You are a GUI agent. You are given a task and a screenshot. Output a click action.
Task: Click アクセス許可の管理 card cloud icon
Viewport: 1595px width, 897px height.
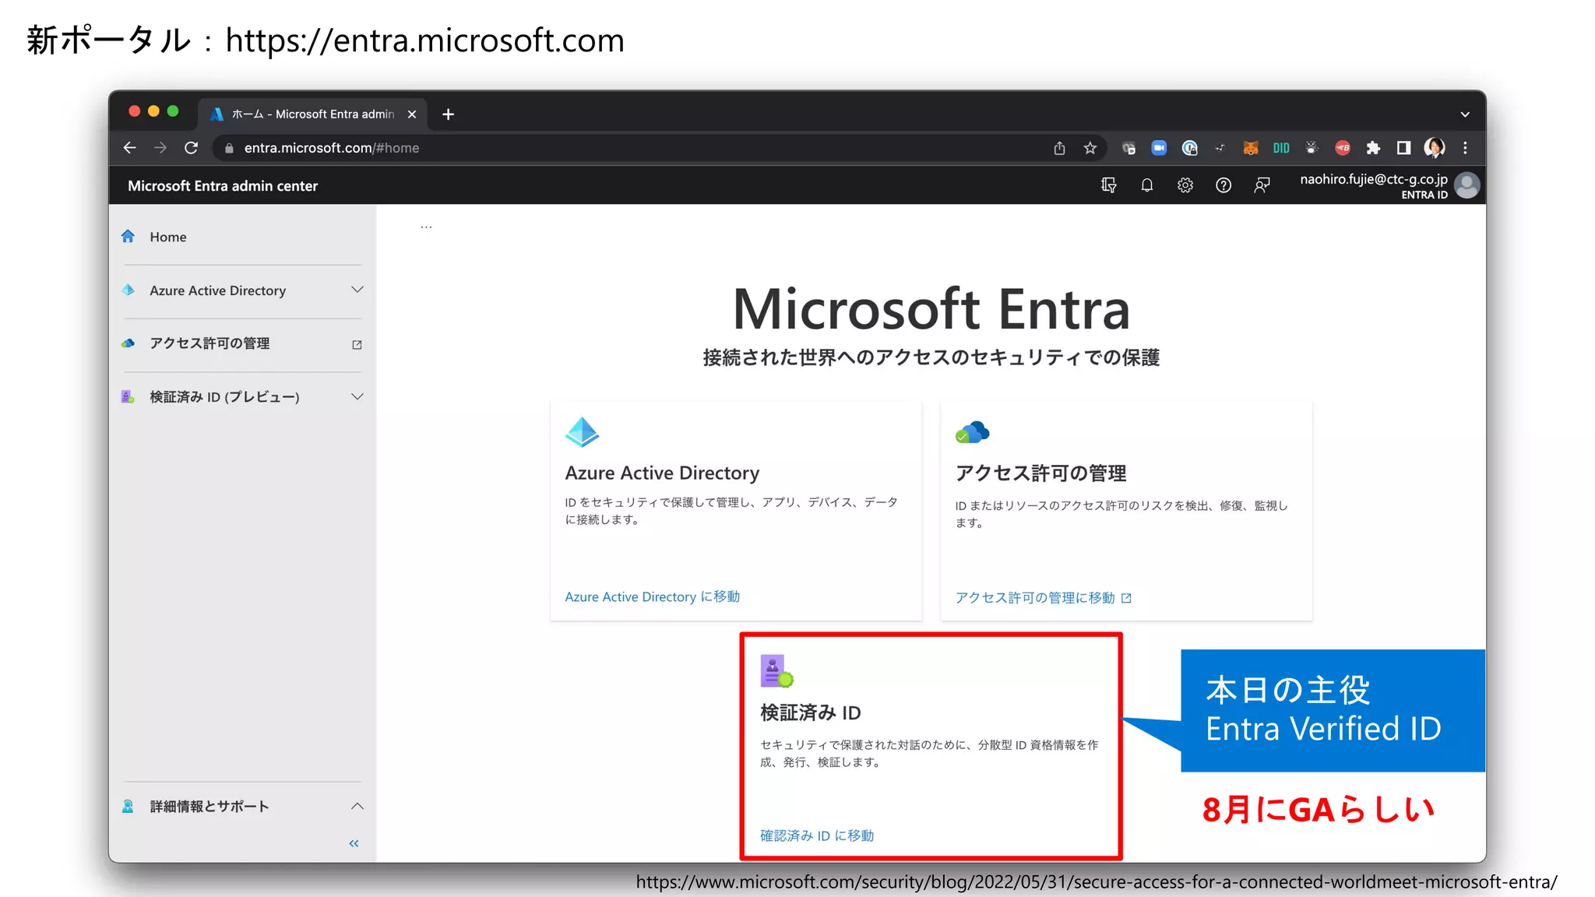[972, 432]
